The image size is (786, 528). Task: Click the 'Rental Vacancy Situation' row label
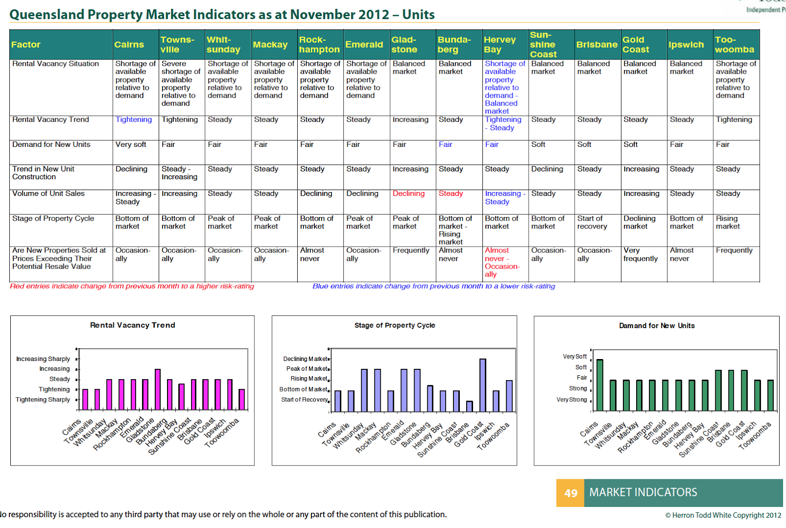coord(56,64)
